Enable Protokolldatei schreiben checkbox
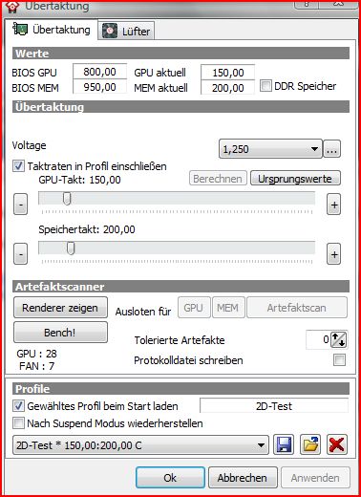 click(x=339, y=360)
